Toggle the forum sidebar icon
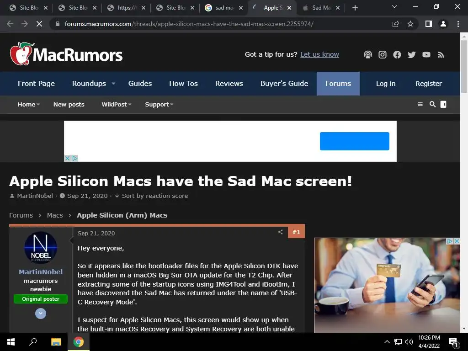 pyautogui.click(x=443, y=104)
